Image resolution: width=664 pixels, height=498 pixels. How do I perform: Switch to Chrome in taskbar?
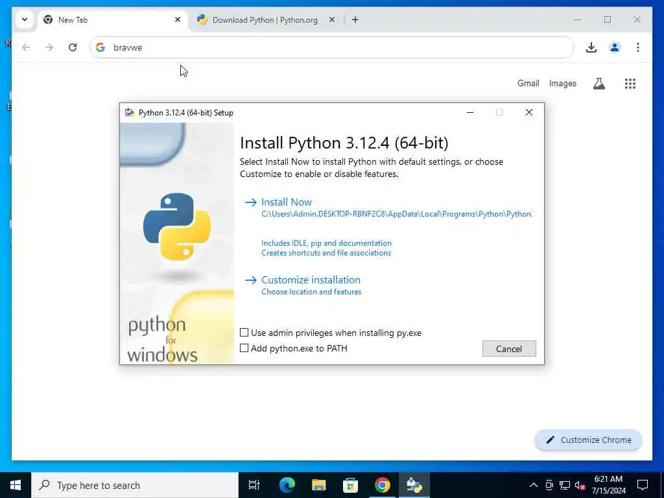(x=382, y=485)
